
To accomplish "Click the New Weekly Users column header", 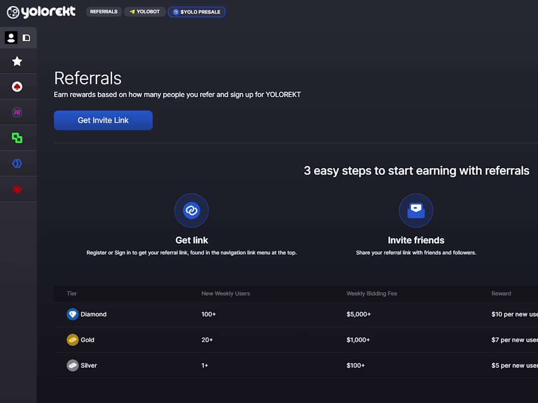I will pyautogui.click(x=225, y=294).
